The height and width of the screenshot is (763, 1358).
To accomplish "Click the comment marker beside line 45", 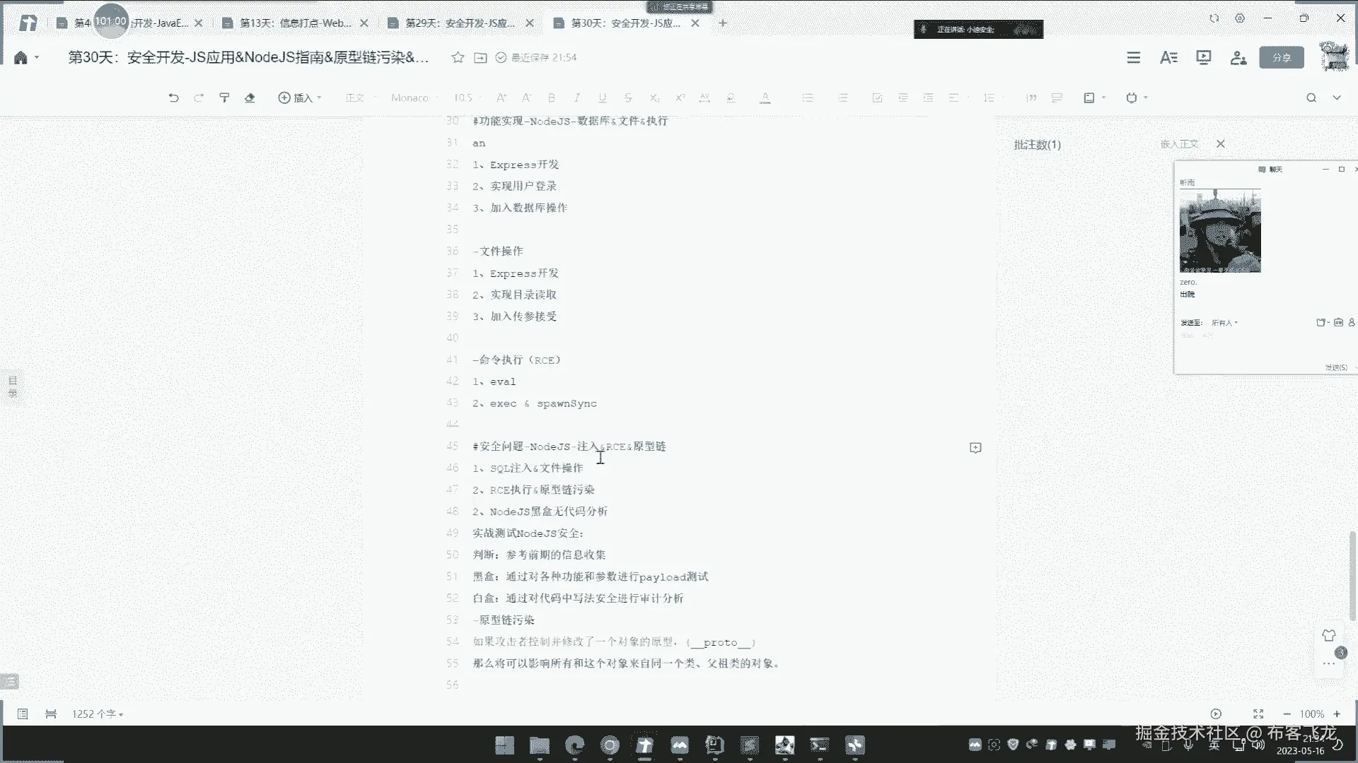I will click(x=975, y=447).
